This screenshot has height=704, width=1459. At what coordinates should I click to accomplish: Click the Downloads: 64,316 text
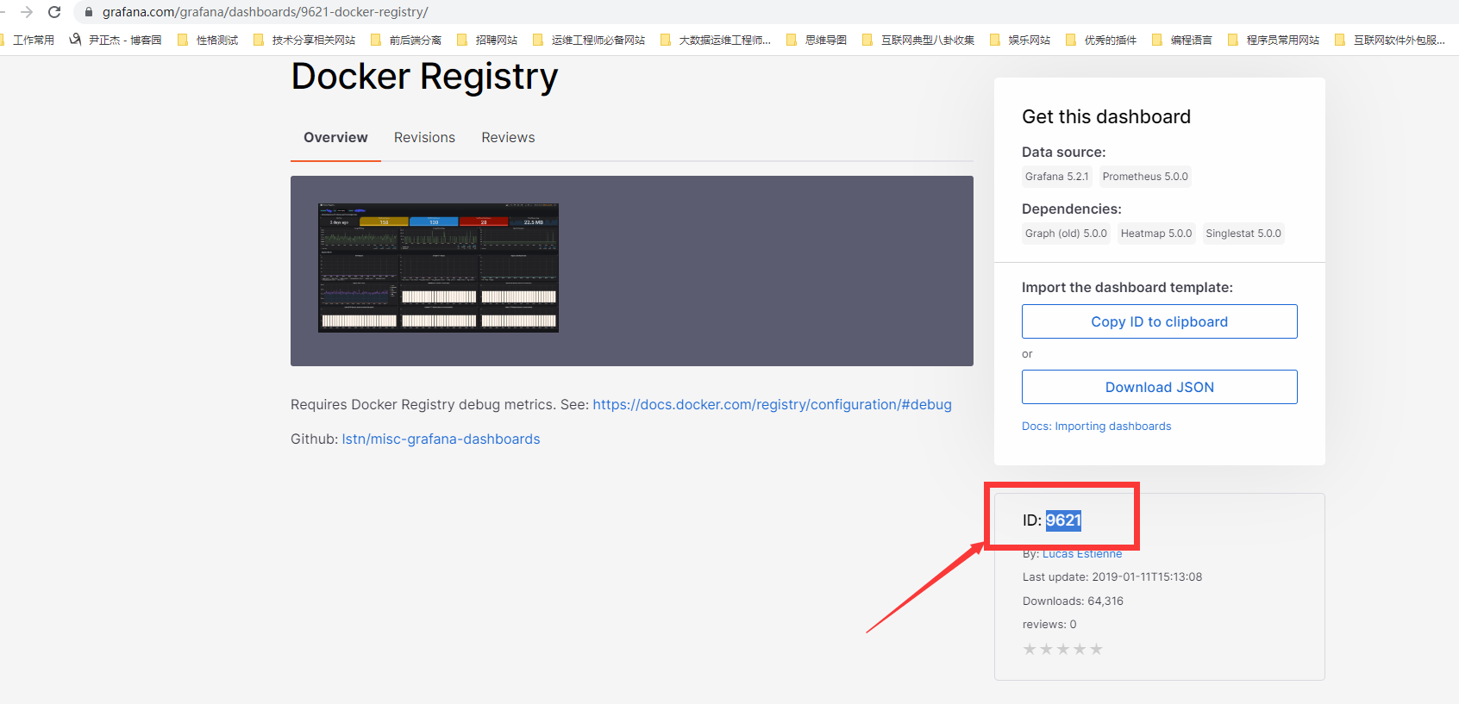coord(1073,601)
